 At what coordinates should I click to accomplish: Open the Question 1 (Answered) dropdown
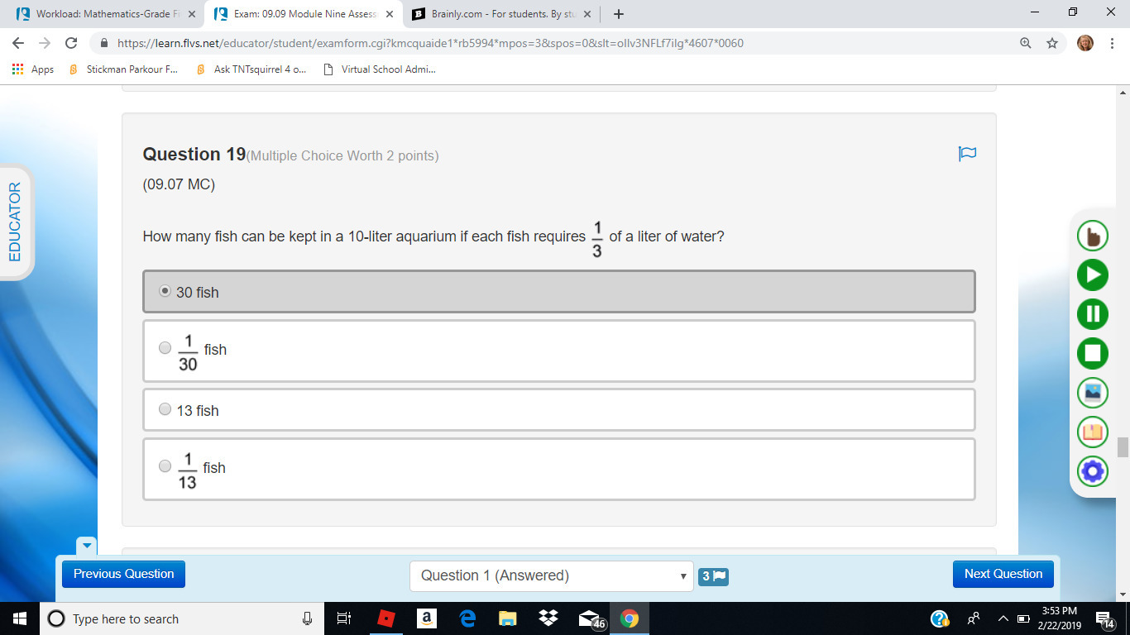(551, 575)
